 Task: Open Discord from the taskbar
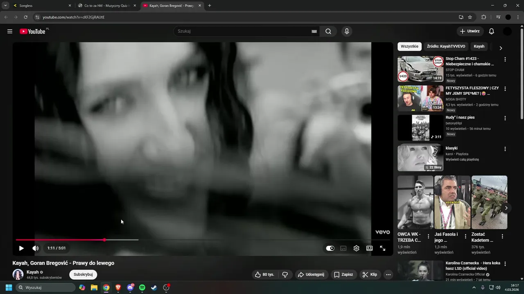[x=130, y=287]
